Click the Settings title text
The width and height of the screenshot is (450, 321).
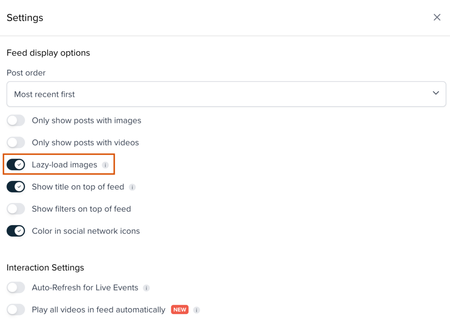coord(25,18)
